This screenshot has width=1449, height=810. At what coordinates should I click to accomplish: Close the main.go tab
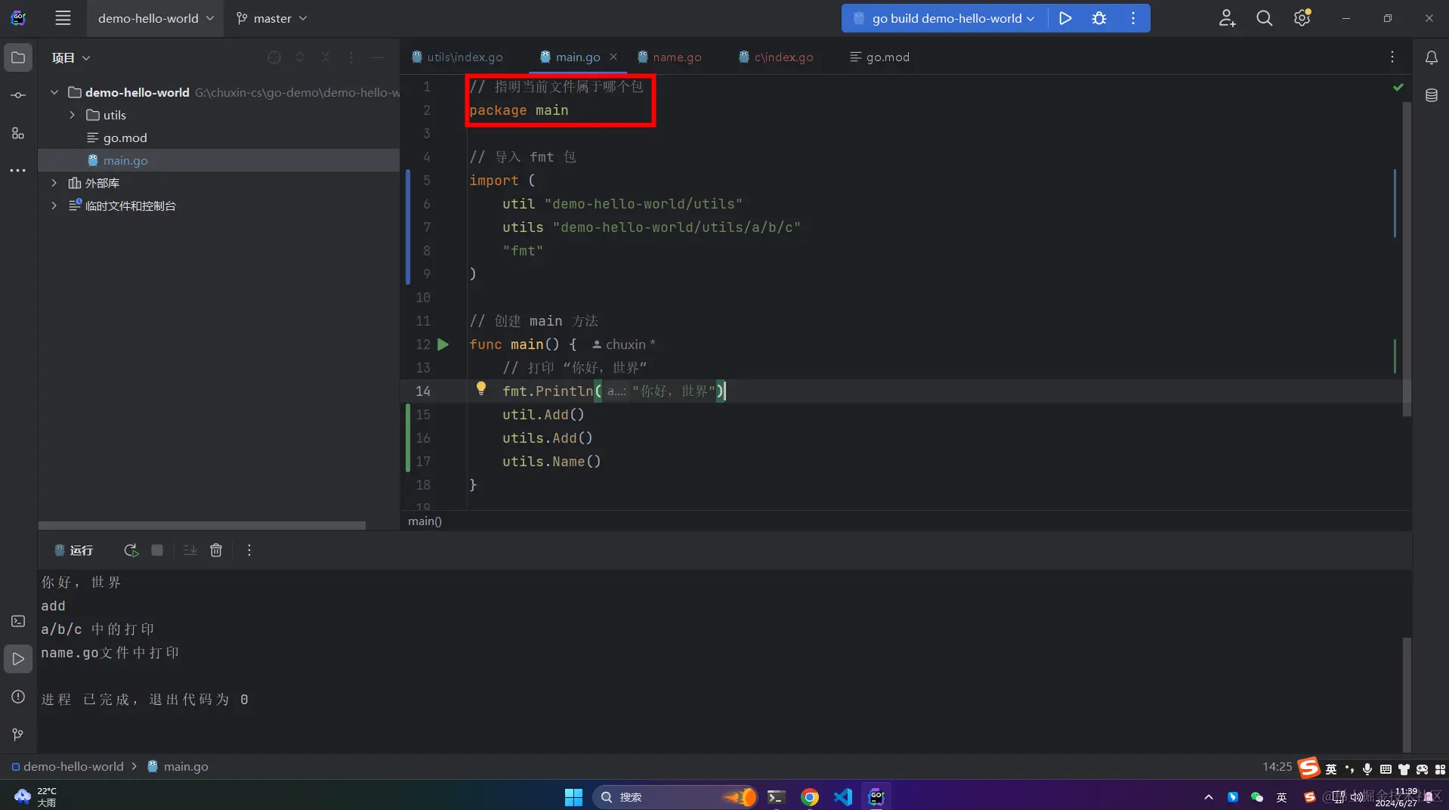point(613,57)
